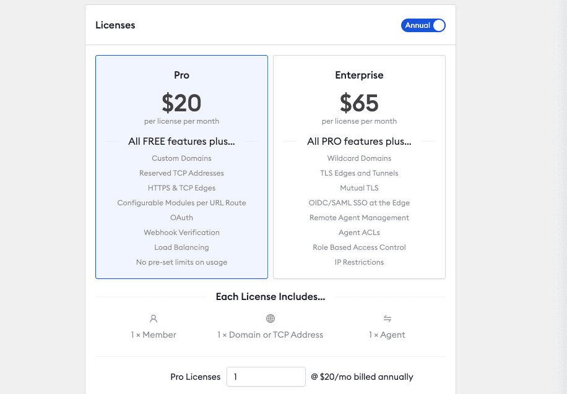Image resolution: width=567 pixels, height=394 pixels.
Task: Select the Pro plan card
Action: coord(181,167)
